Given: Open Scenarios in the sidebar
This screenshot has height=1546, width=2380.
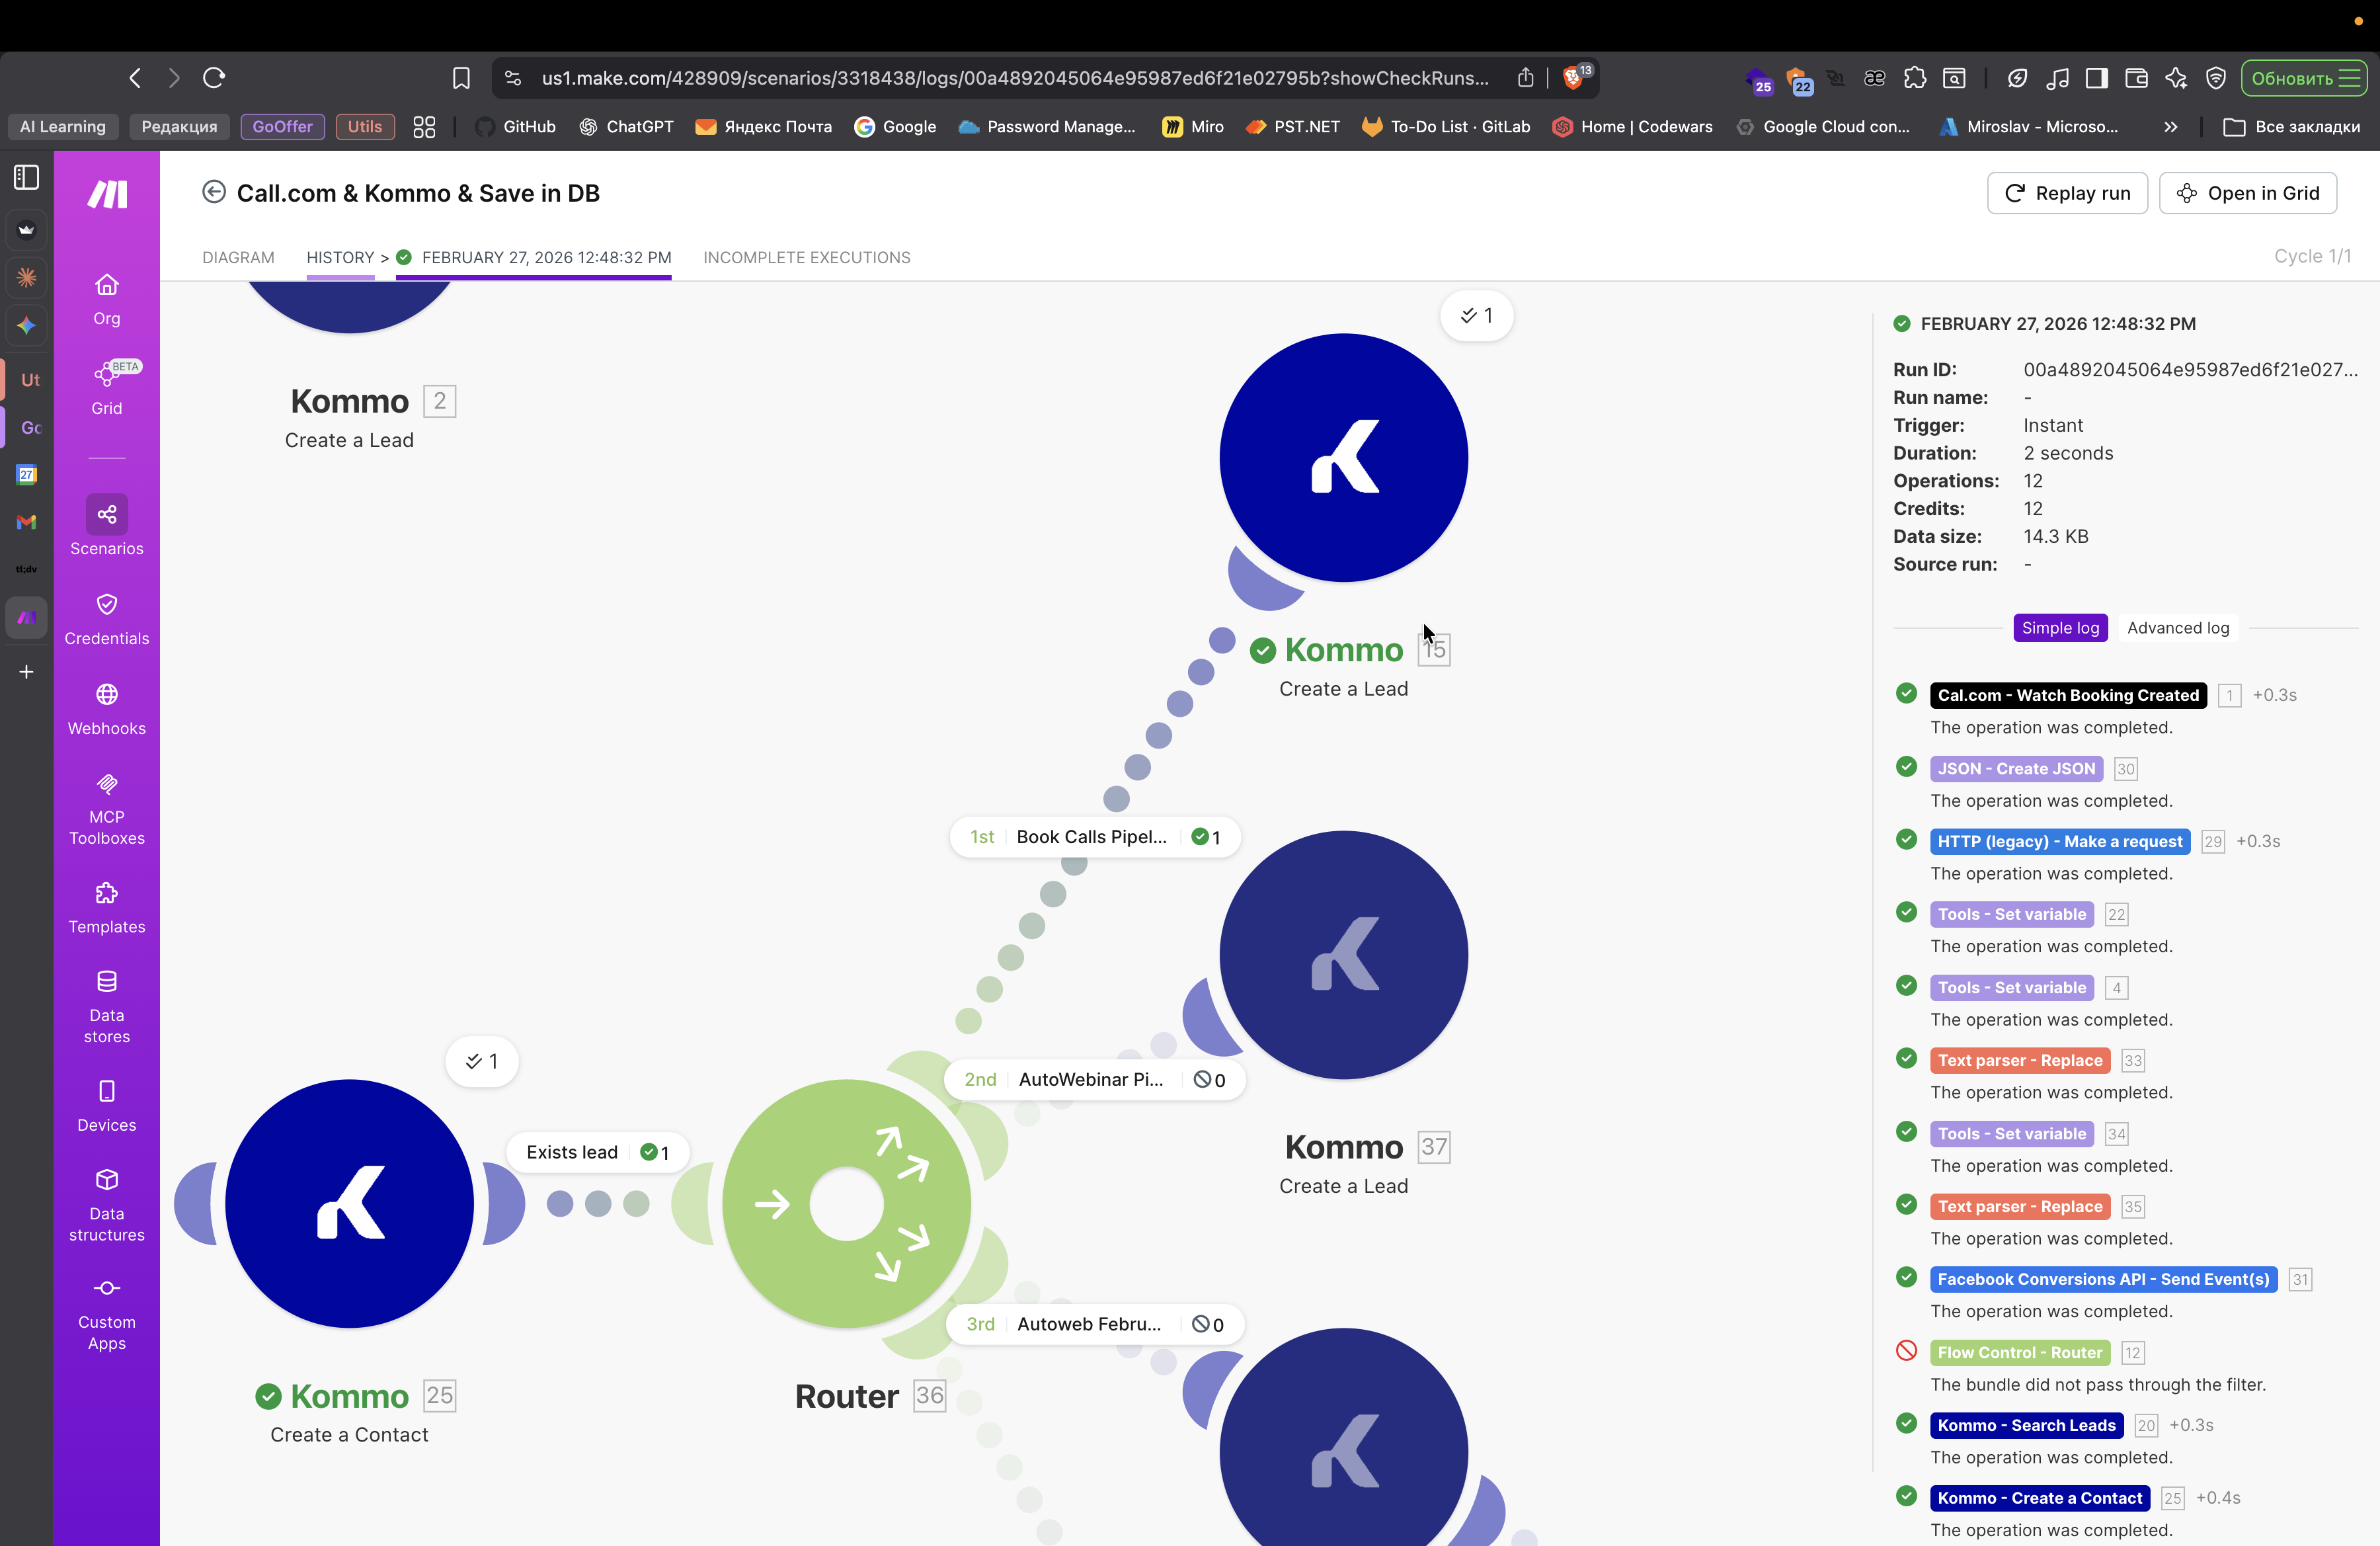Looking at the screenshot, I should tap(106, 526).
